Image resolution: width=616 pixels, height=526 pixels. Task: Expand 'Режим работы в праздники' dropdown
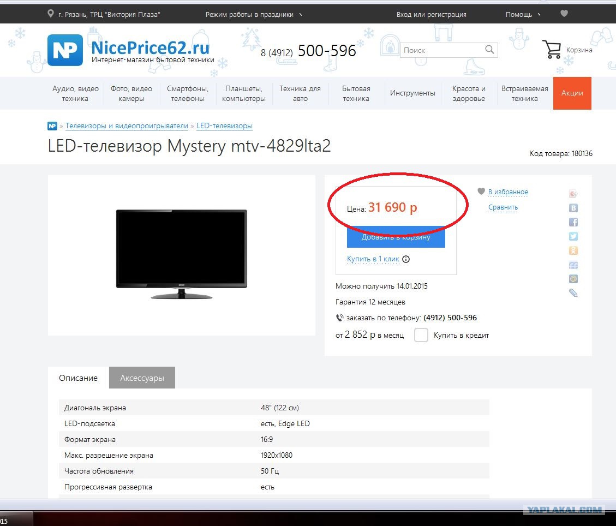tap(254, 15)
